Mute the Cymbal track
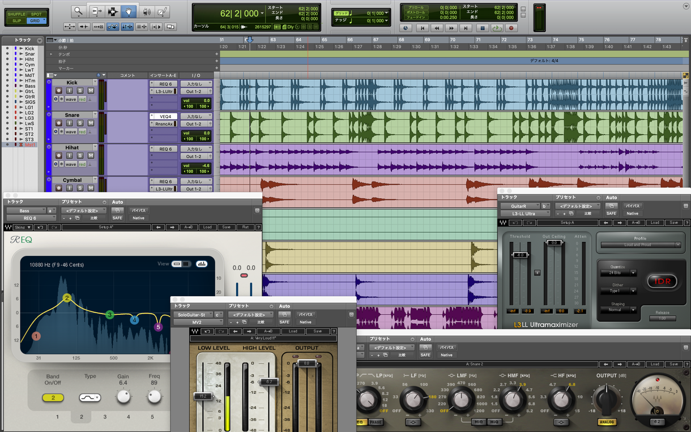691x432 pixels. pyautogui.click(x=91, y=188)
